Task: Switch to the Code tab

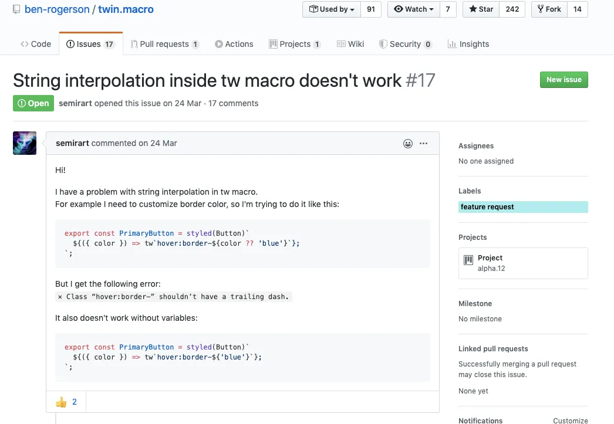Action: [36, 44]
